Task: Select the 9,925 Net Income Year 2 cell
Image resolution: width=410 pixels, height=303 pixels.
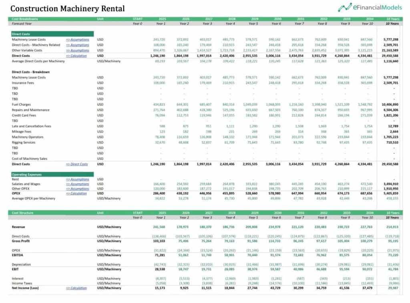Action: pyautogui.click(x=184, y=288)
